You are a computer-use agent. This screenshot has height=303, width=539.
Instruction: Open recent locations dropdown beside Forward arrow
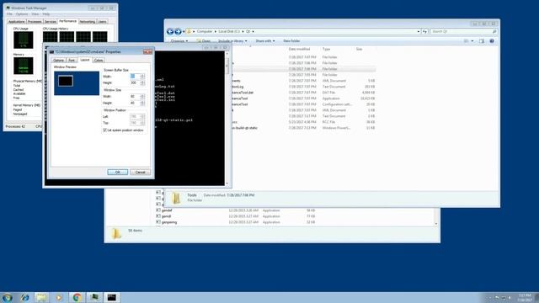pos(184,32)
